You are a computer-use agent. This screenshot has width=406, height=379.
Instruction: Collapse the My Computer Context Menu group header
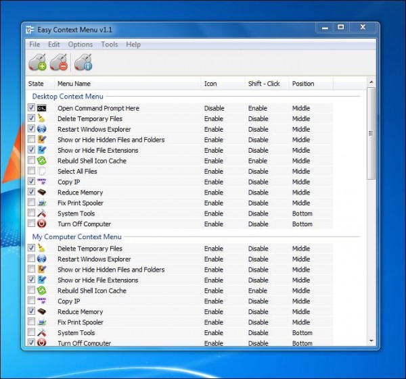77,236
